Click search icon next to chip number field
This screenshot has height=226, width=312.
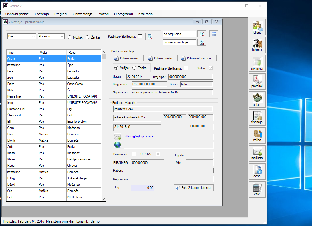pos(202,34)
